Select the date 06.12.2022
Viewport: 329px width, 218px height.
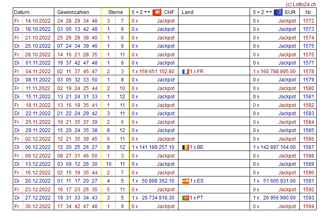(x=38, y=147)
